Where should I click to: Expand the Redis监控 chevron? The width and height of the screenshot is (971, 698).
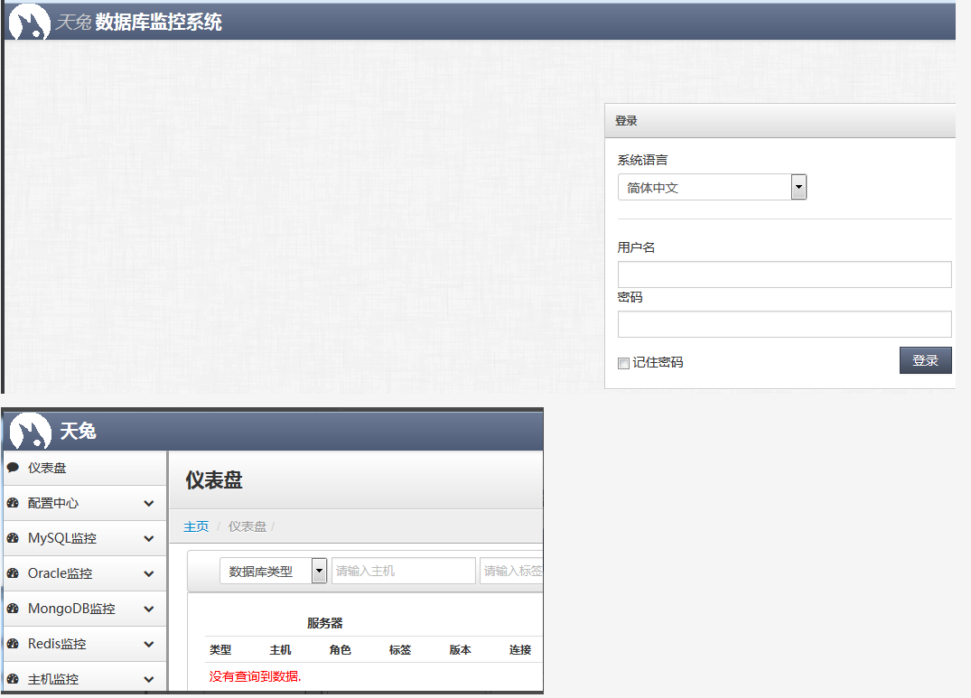coord(149,645)
